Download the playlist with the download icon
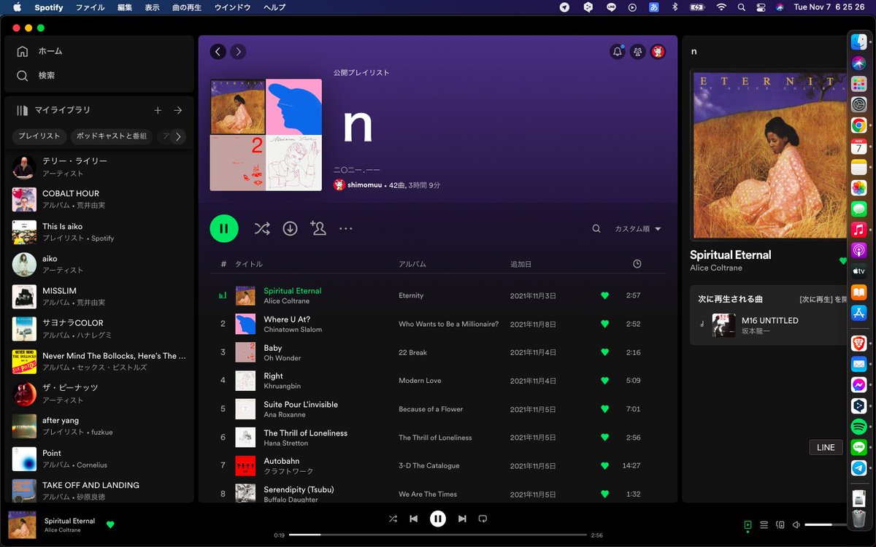 click(290, 228)
